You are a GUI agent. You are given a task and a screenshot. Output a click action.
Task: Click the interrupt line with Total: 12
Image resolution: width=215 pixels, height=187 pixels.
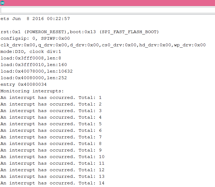[x=53, y=170]
